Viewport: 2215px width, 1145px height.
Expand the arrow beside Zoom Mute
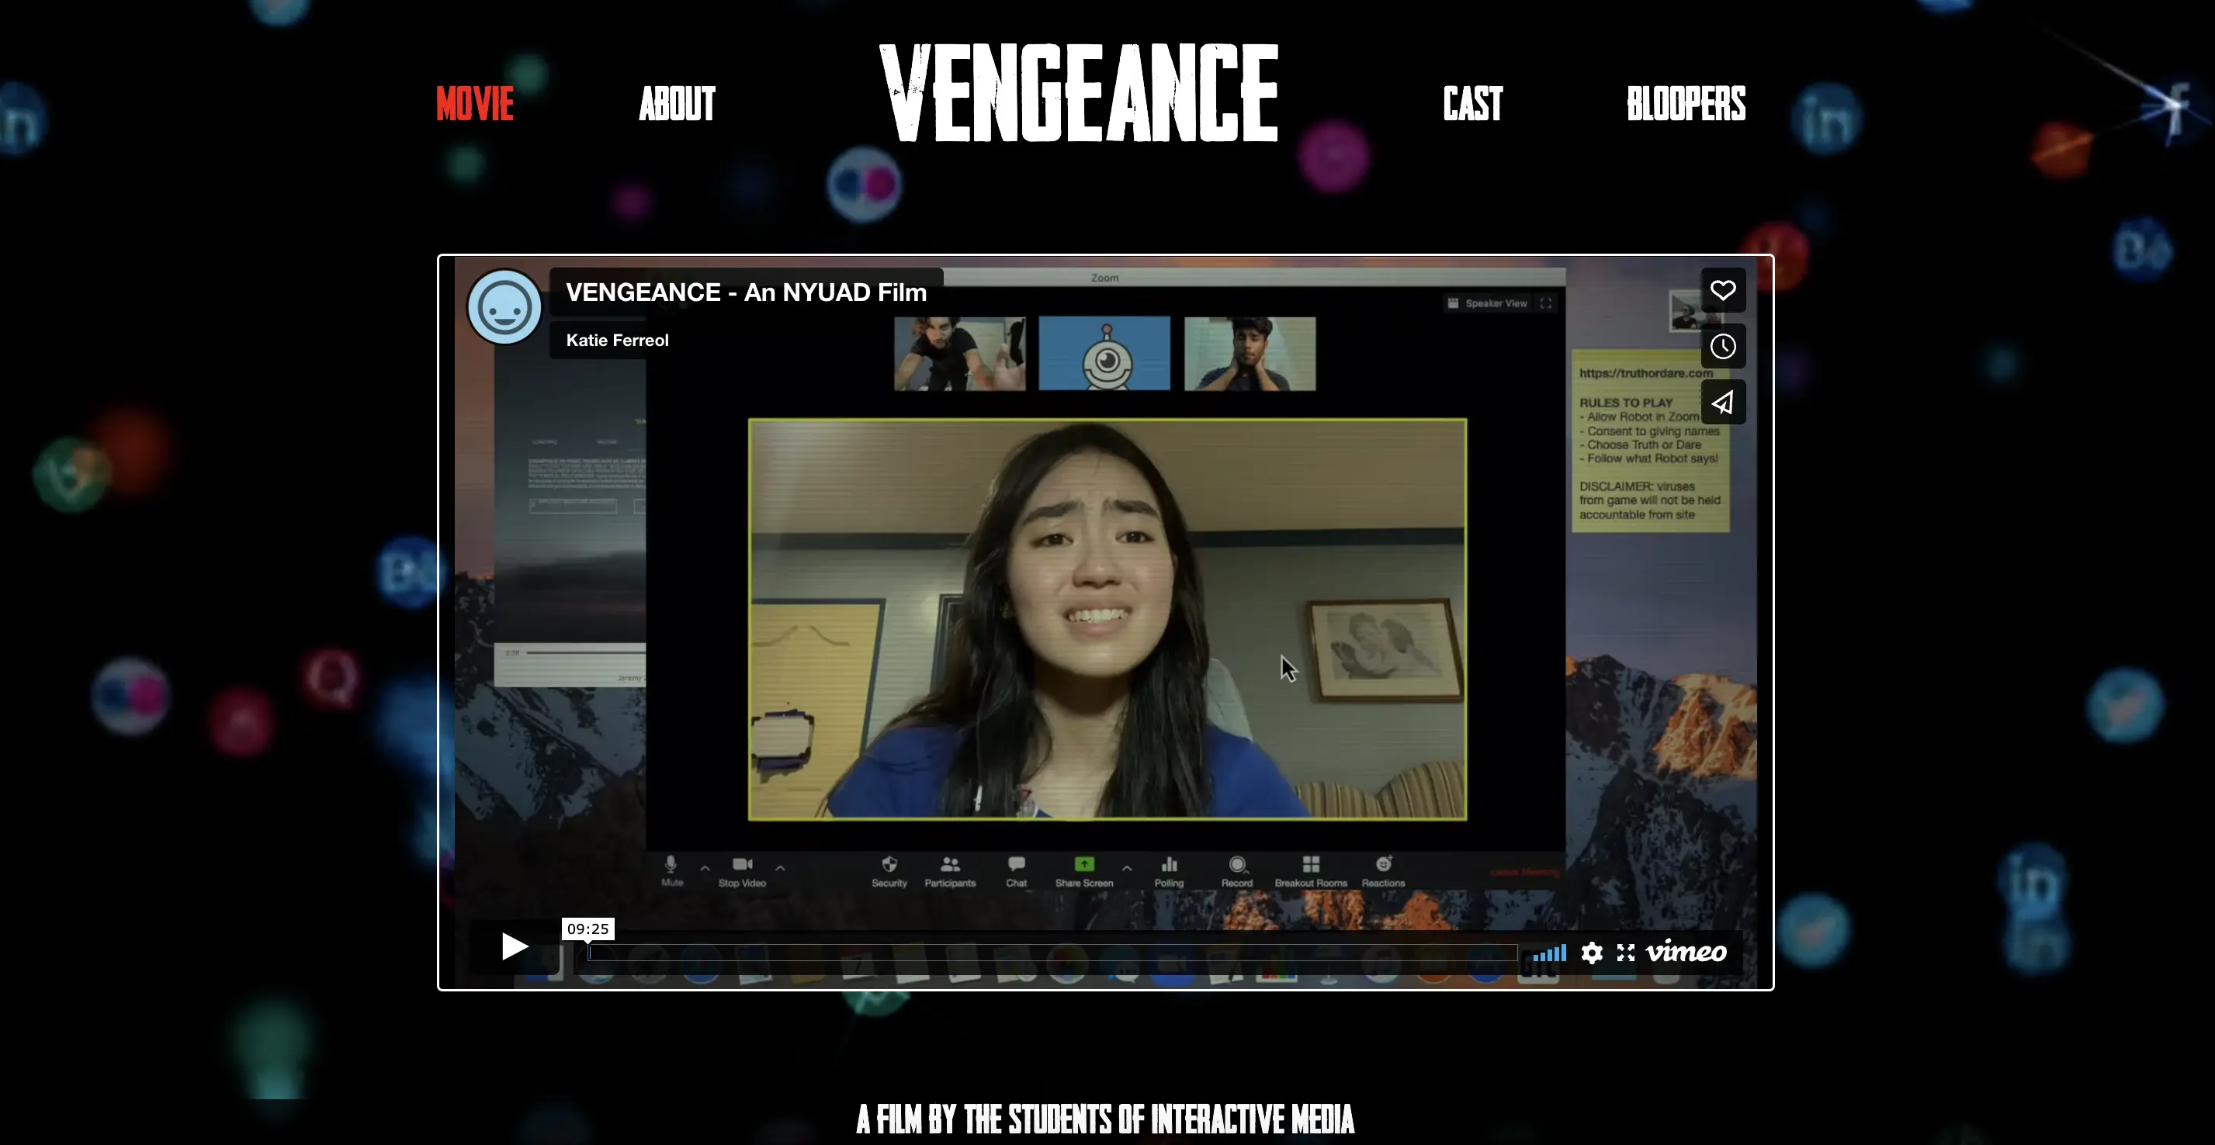click(x=705, y=868)
